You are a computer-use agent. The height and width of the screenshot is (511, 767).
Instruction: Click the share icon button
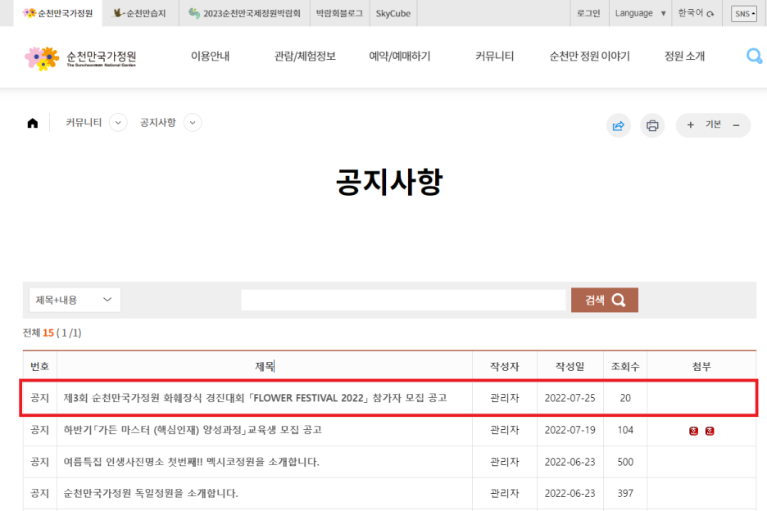pyautogui.click(x=619, y=125)
